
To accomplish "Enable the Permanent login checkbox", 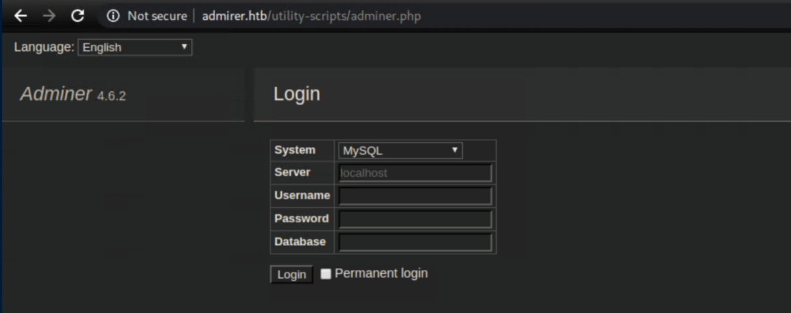I will pos(325,274).
